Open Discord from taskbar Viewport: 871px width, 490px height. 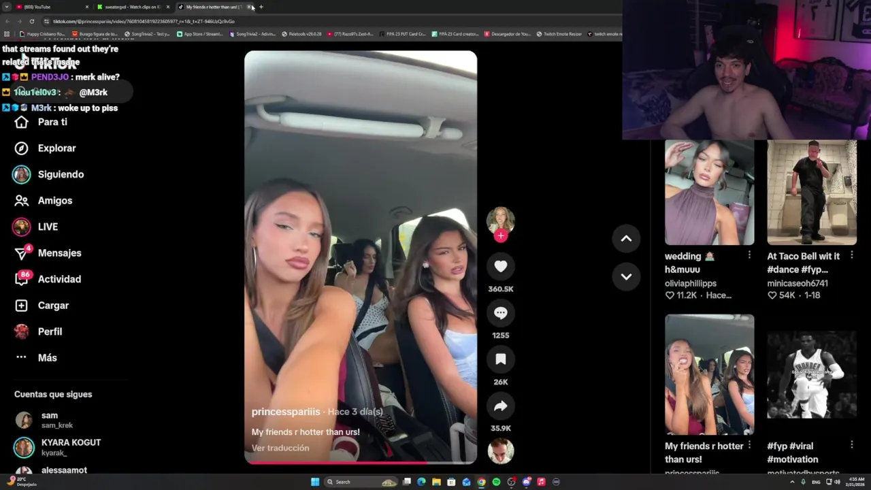(526, 482)
